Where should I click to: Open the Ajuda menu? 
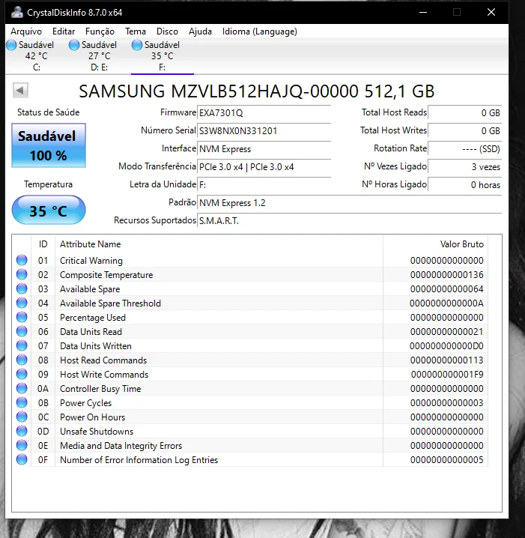pyautogui.click(x=200, y=31)
